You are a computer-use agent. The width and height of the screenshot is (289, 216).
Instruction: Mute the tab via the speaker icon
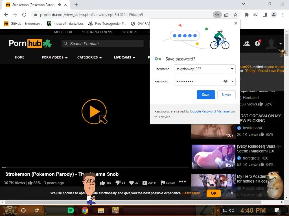point(59,5)
